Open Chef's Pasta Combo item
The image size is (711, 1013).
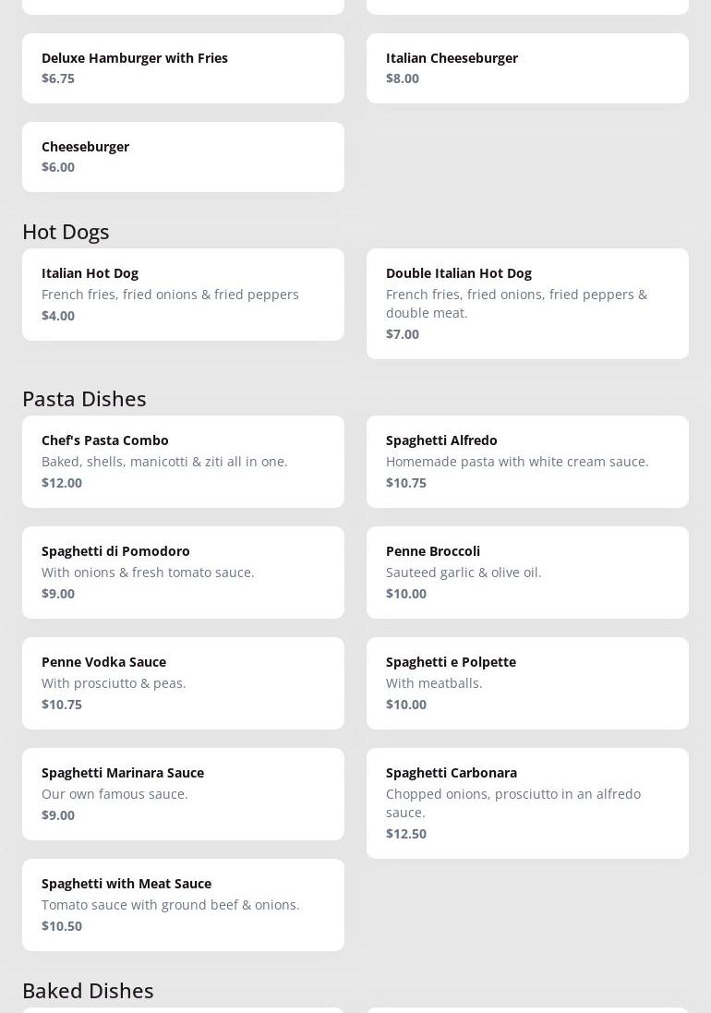point(183,461)
